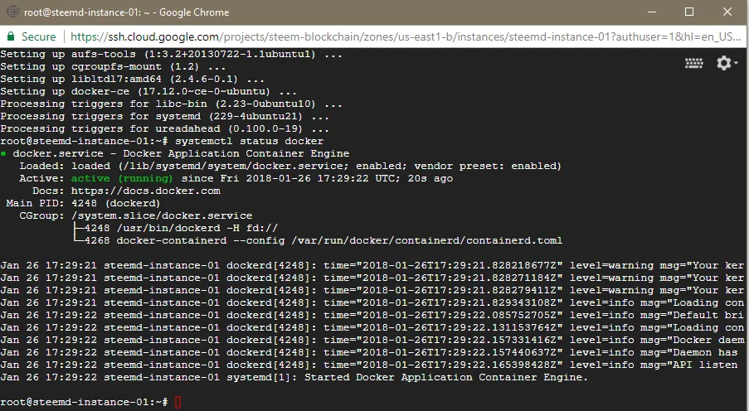
Task: Click log line with msg="Docker daem
Action: click(372, 340)
